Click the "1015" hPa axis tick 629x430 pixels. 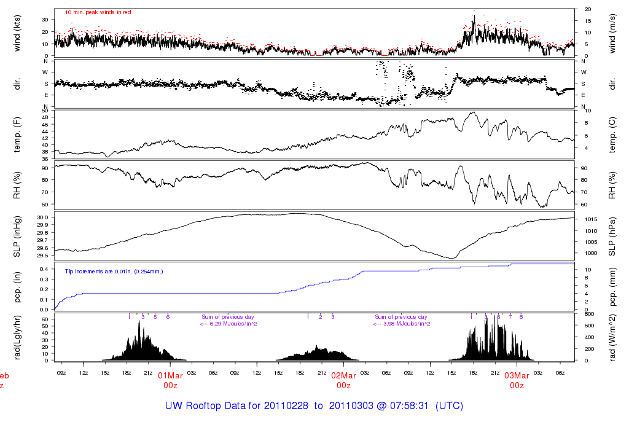tap(591, 219)
